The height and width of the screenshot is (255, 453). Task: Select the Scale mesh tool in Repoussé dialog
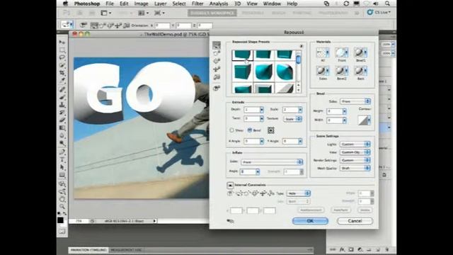217,77
